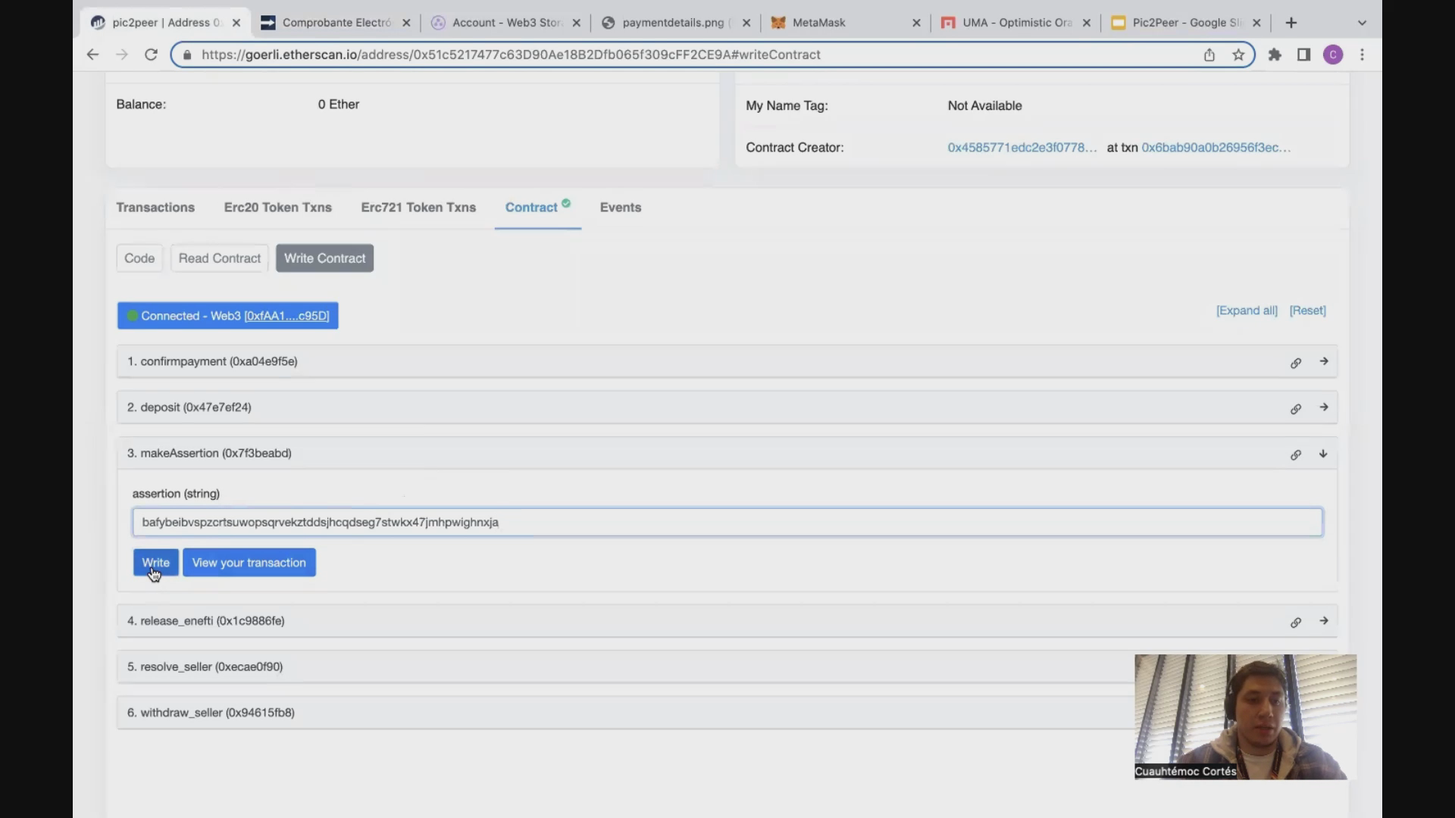1455x818 pixels.
Task: Collapse makeAssertion with its down arrow
Action: (x=1323, y=454)
